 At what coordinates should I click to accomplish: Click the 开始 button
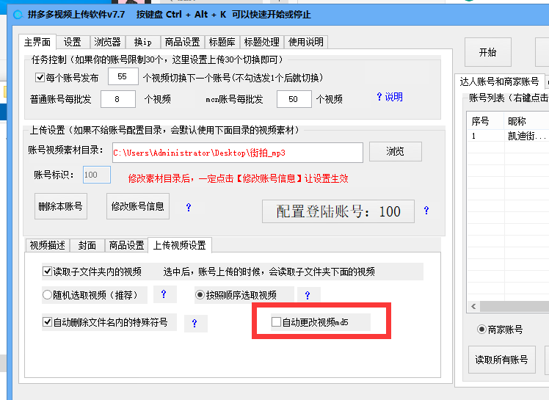(x=488, y=52)
